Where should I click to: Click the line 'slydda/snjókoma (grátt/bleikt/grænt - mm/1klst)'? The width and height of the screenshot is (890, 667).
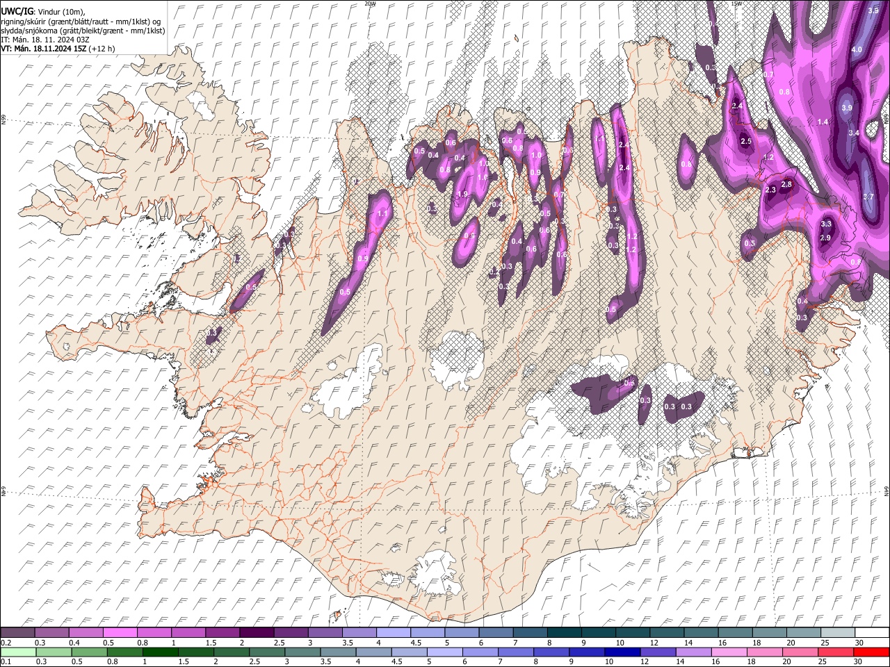point(83,30)
